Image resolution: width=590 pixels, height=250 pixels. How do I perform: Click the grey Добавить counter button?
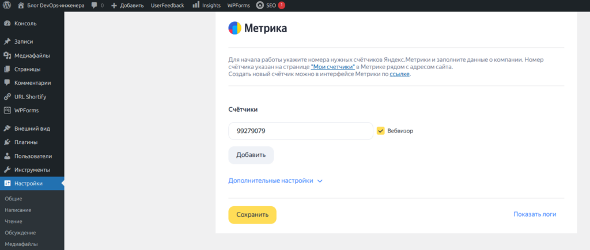click(x=251, y=155)
